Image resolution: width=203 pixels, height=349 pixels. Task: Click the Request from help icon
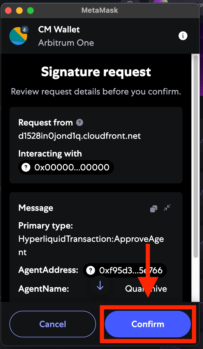coord(80,122)
